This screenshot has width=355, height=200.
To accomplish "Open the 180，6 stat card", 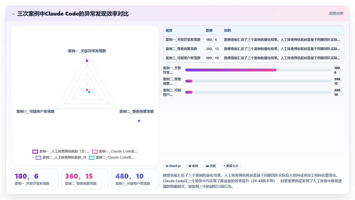I will click(x=35, y=179).
